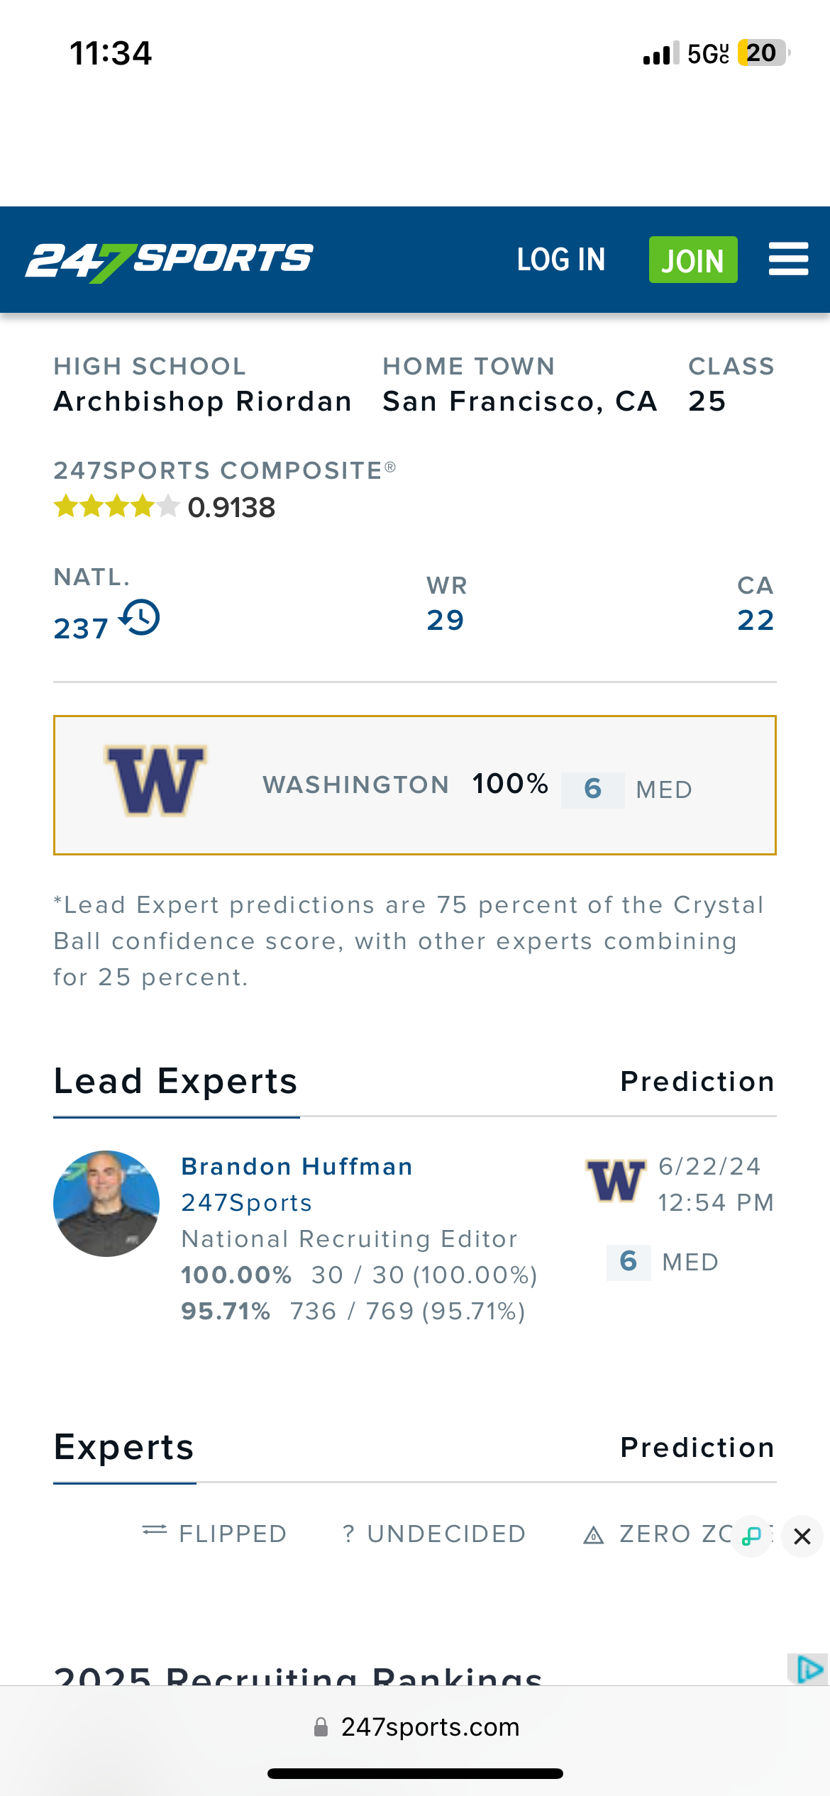
Task: Tap Brandon Huffman's profile photo
Action: click(x=106, y=1204)
